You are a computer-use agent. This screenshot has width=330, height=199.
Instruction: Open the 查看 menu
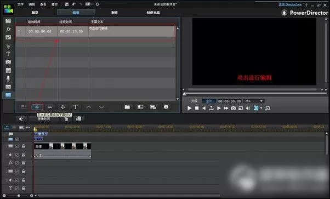(43, 4)
